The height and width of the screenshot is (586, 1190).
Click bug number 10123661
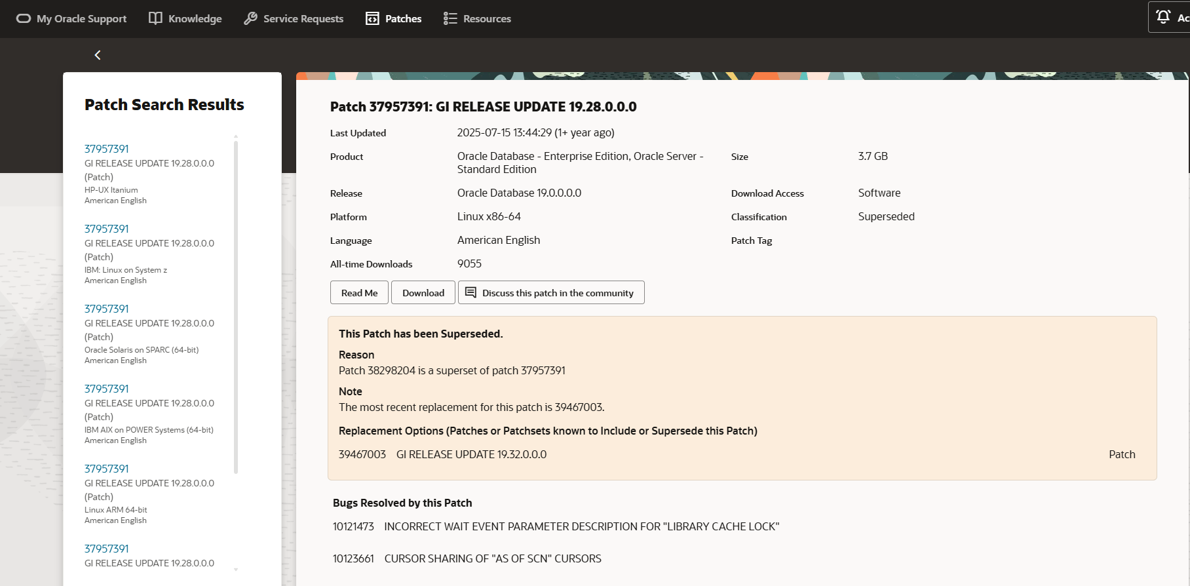coord(353,558)
